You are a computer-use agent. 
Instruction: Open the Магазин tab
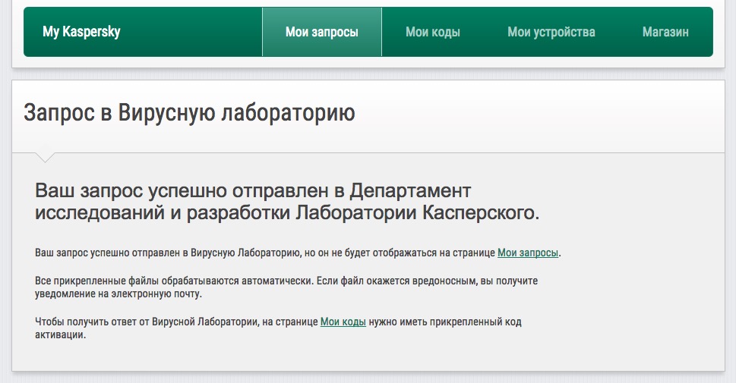(665, 32)
